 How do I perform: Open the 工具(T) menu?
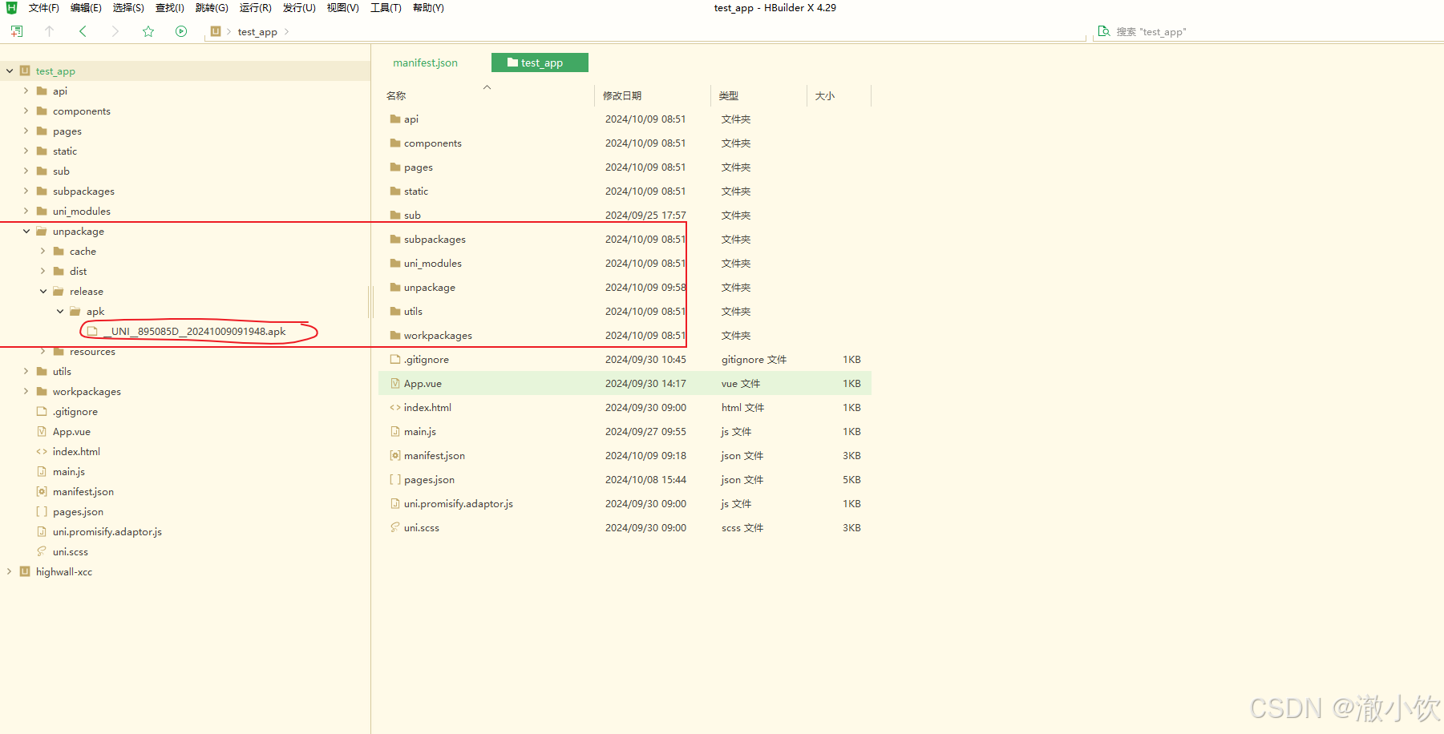(x=386, y=7)
